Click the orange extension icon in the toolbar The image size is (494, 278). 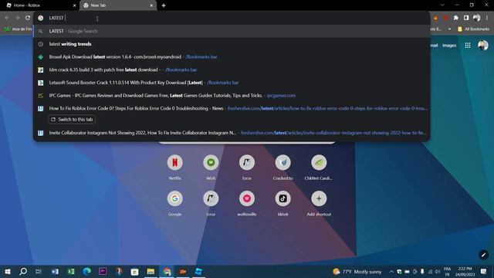[x=435, y=19]
